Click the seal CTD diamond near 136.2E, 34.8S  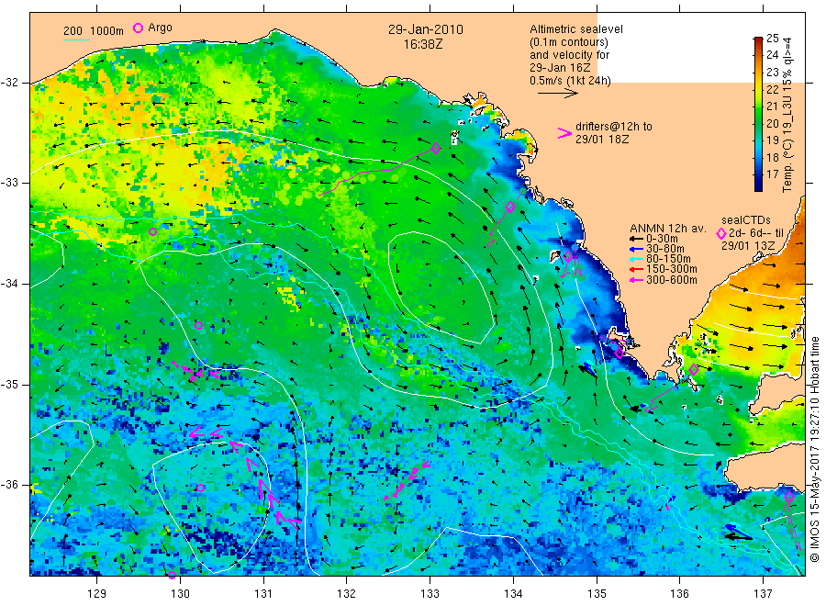[x=694, y=369]
